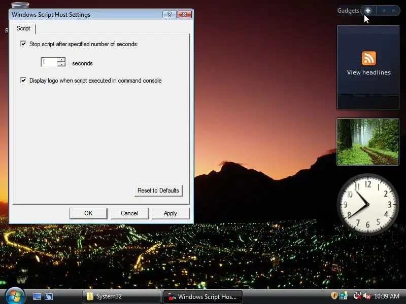406x304 pixels.
Task: Open the RSS feed headlines icon
Action: tap(369, 58)
